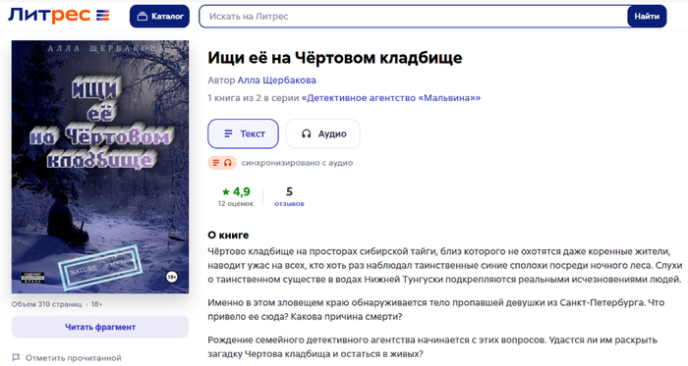Focus the Искать на Литрес search field
This screenshot has width=688, height=366.
point(414,17)
